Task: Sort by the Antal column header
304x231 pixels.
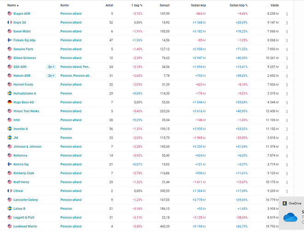Action: (x=109, y=5)
